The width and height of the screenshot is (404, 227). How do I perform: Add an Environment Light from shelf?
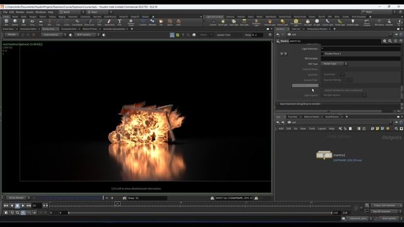[x=296, y=23]
